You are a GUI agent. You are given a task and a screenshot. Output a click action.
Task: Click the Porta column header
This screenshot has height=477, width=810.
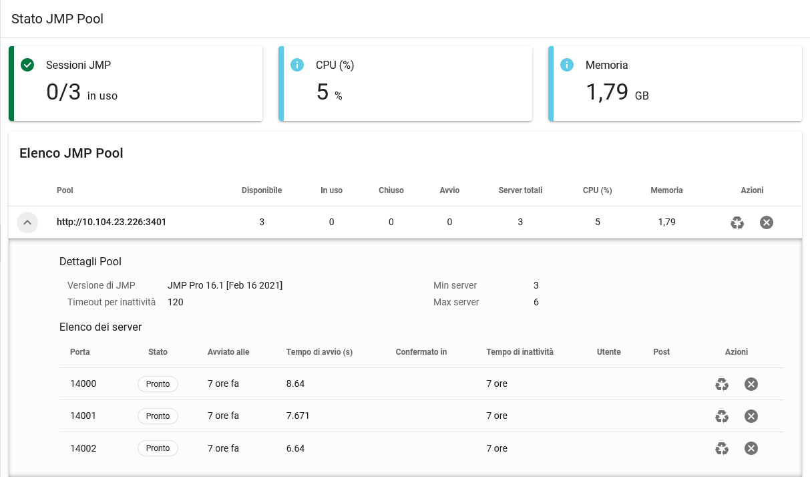tap(80, 352)
